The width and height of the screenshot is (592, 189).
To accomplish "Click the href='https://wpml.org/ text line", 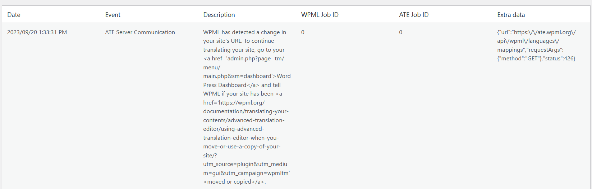I will pyautogui.click(x=234, y=103).
